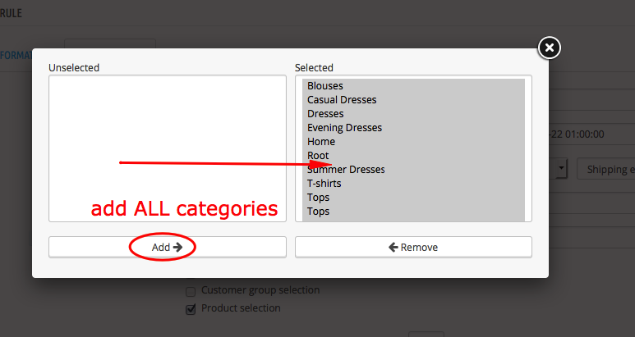Open the Information tab behind the dialog

pyautogui.click(x=16, y=56)
